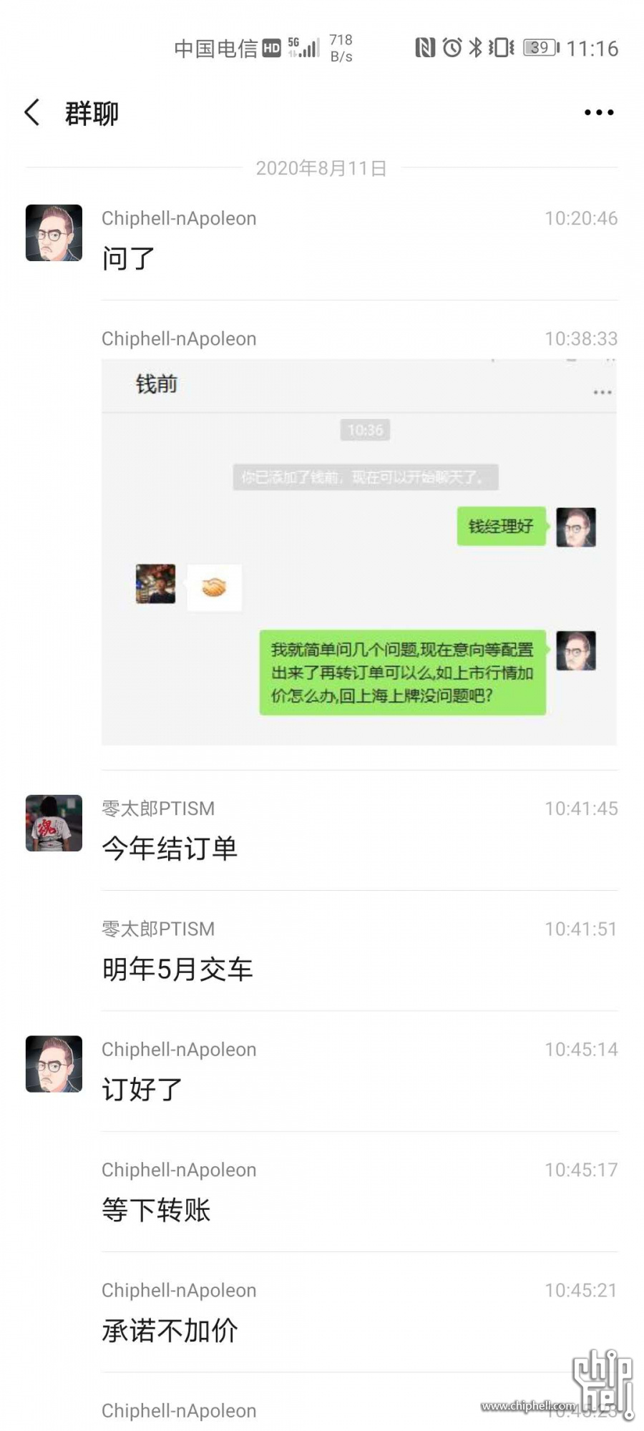The image size is (644, 1431).
Task: Select the message 今年结订单
Action: pyautogui.click(x=170, y=849)
